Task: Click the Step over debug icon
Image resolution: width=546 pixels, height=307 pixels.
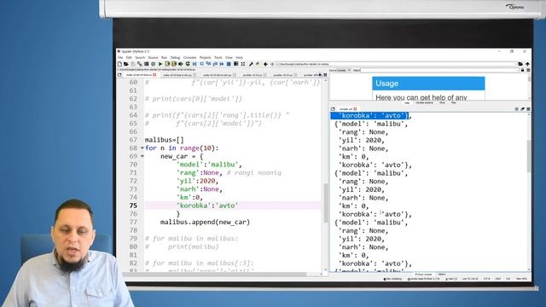Action: tap(201, 64)
